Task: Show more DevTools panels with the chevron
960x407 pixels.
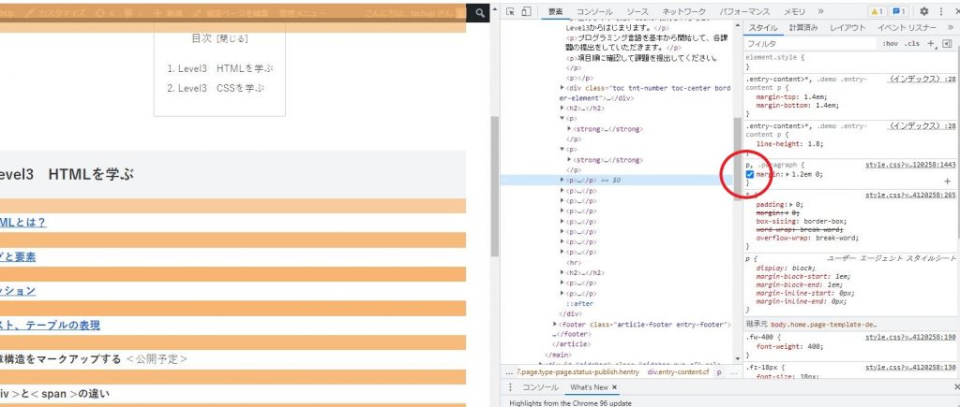Action: pyautogui.click(x=819, y=11)
